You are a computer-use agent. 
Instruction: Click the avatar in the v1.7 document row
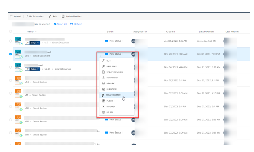pos(133,41)
